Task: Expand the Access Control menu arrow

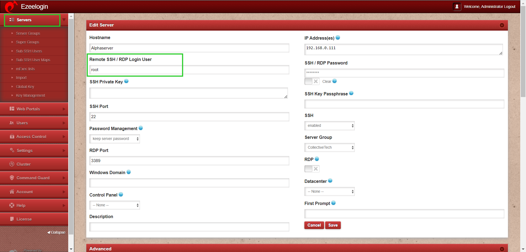Action: coord(64,136)
